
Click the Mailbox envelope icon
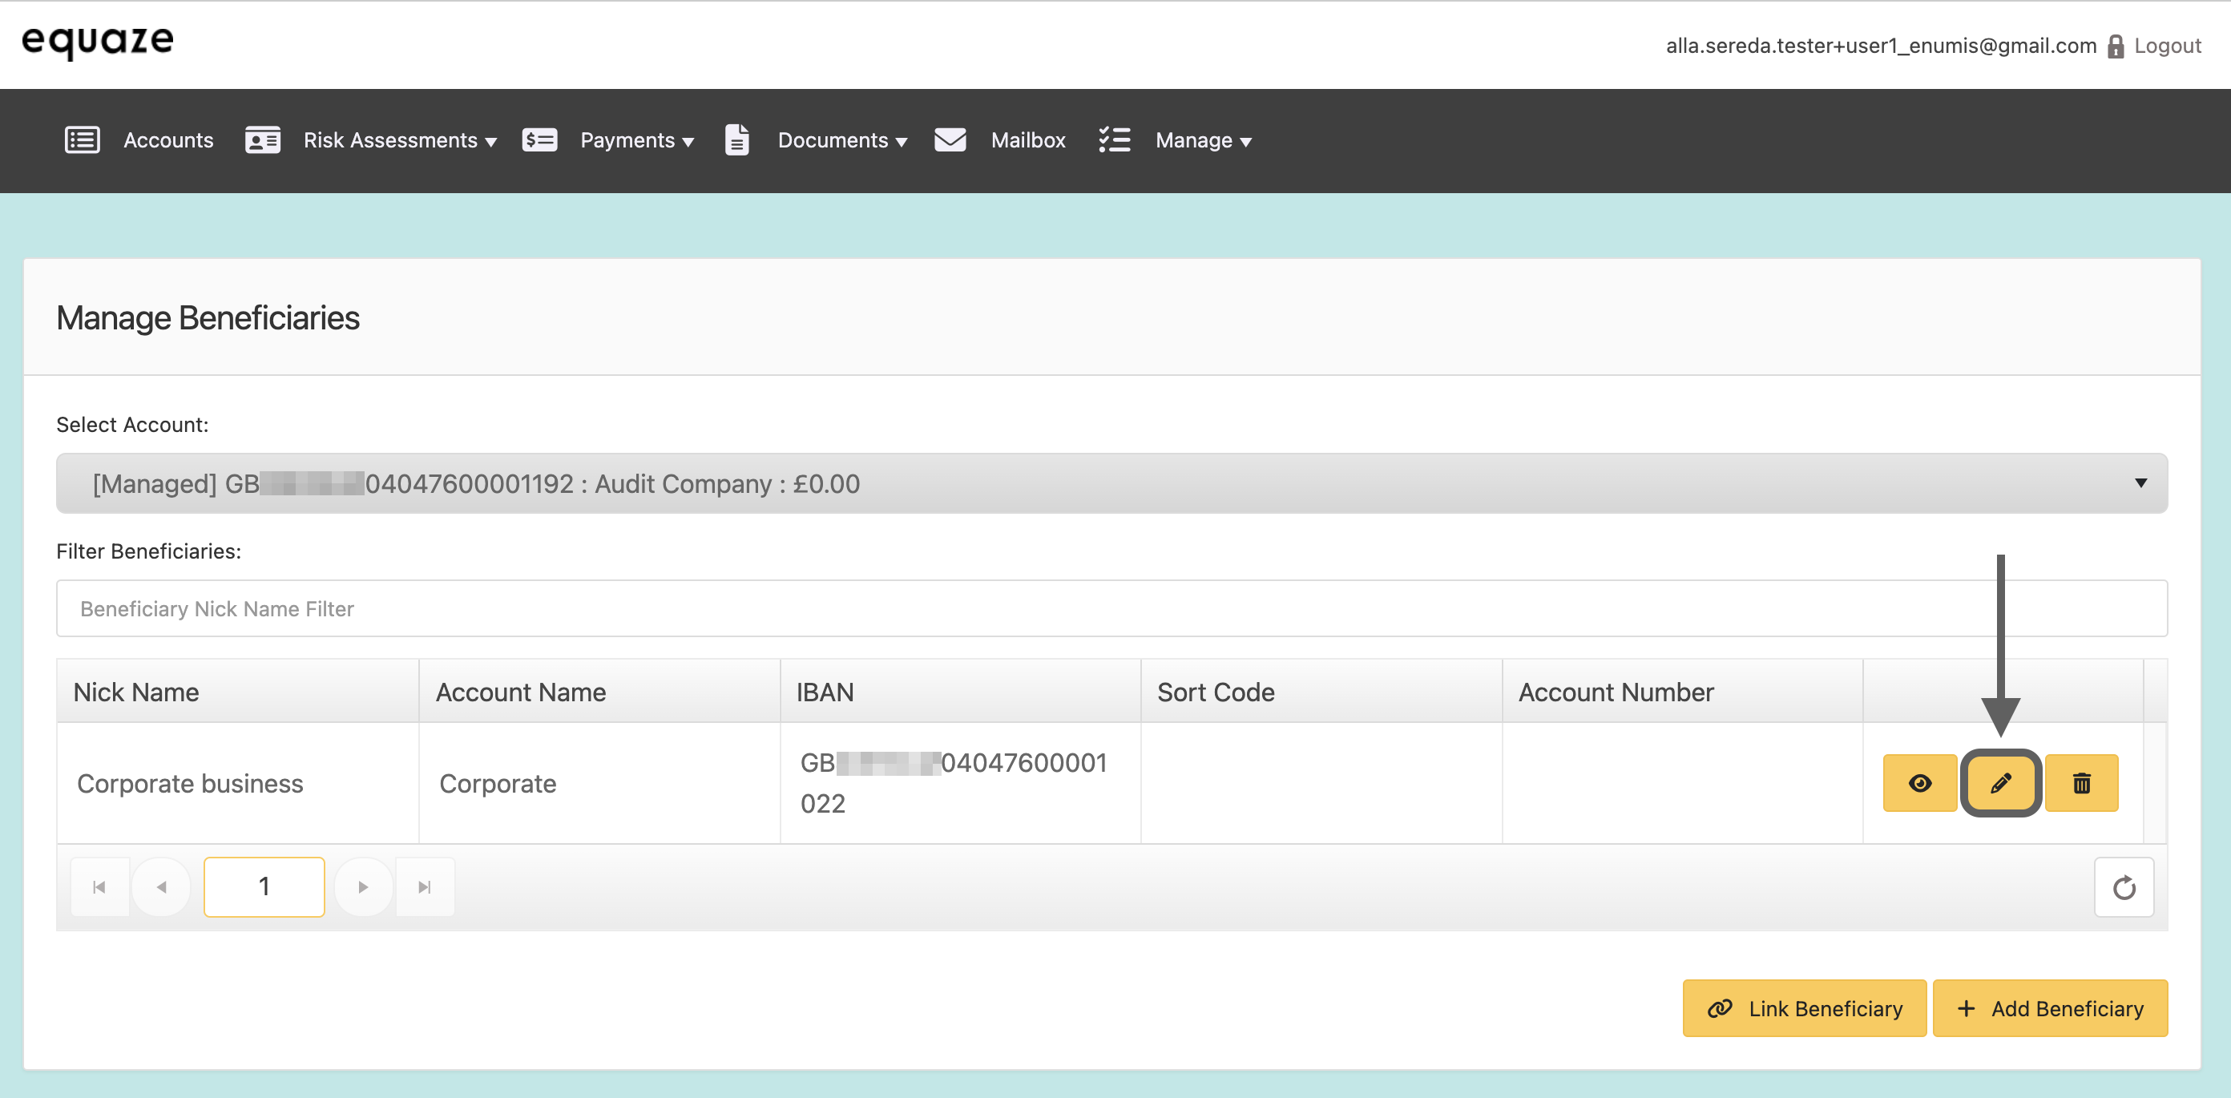[x=950, y=140]
